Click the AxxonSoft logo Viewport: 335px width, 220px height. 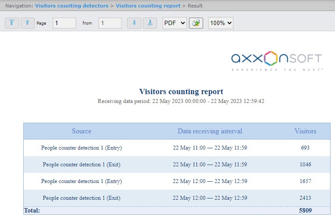click(277, 61)
